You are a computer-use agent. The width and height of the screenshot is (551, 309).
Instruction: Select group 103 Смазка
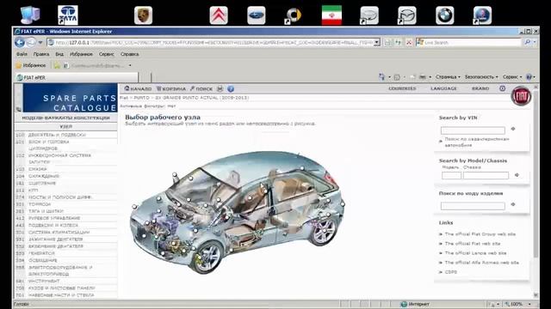(x=65, y=169)
